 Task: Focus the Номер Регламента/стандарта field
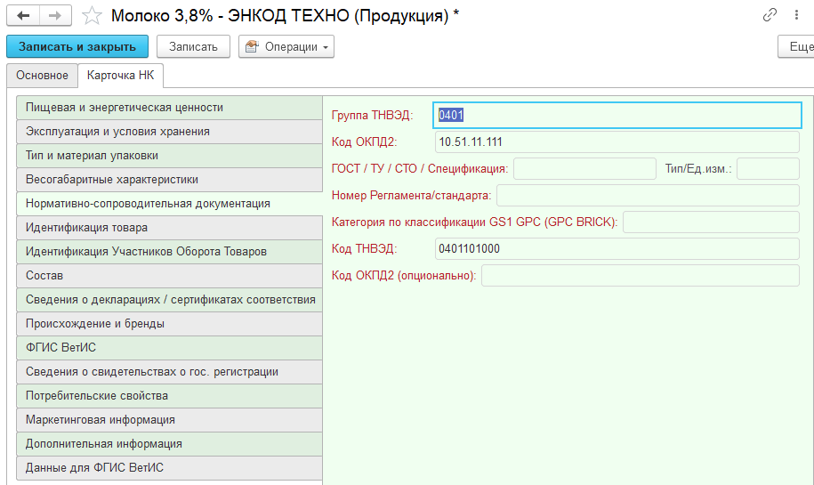[648, 196]
